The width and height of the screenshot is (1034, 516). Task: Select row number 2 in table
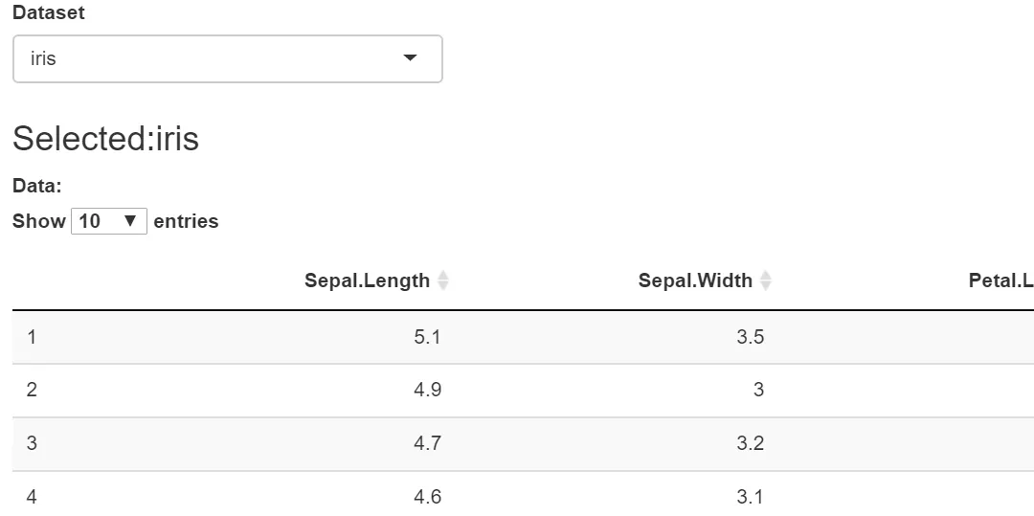[32, 390]
